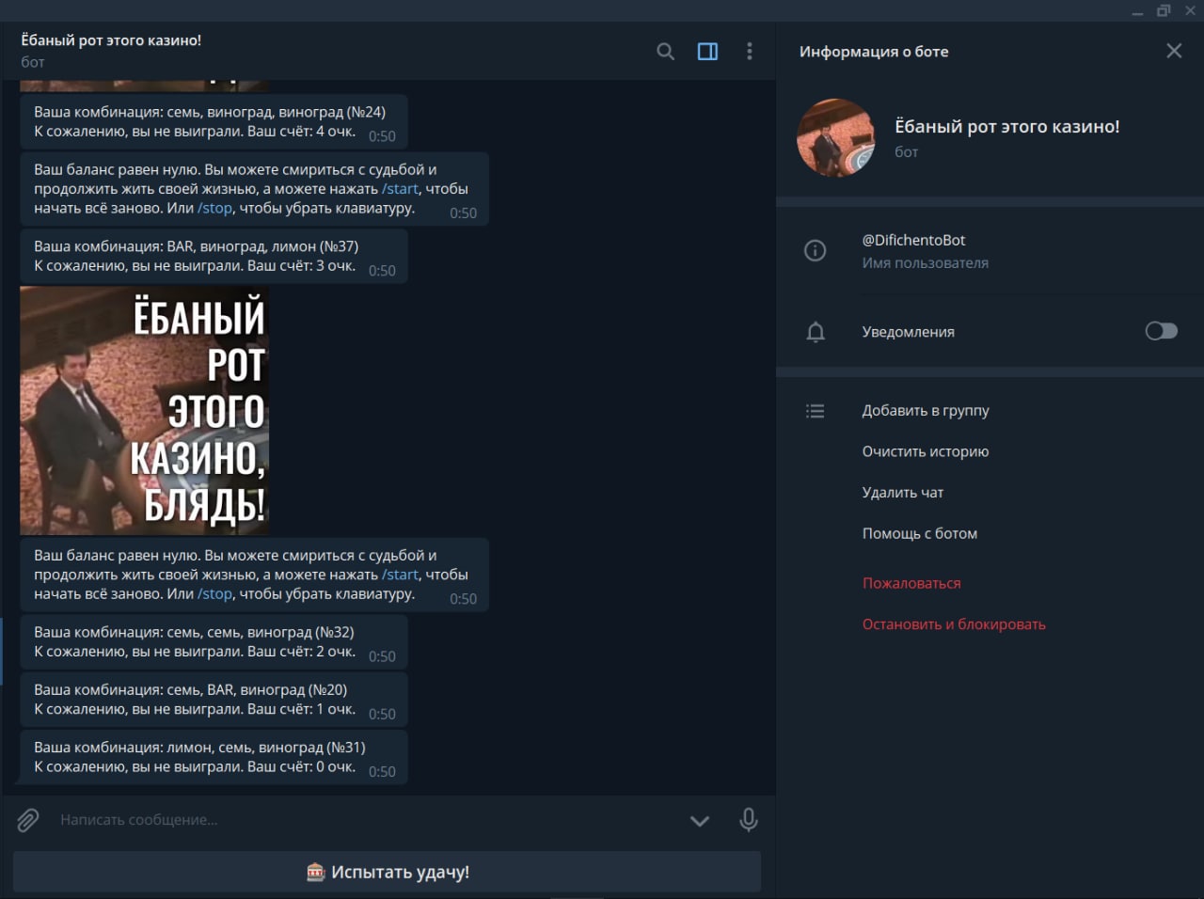Restore down the Telegram window
This screenshot has width=1204, height=899.
1164,11
